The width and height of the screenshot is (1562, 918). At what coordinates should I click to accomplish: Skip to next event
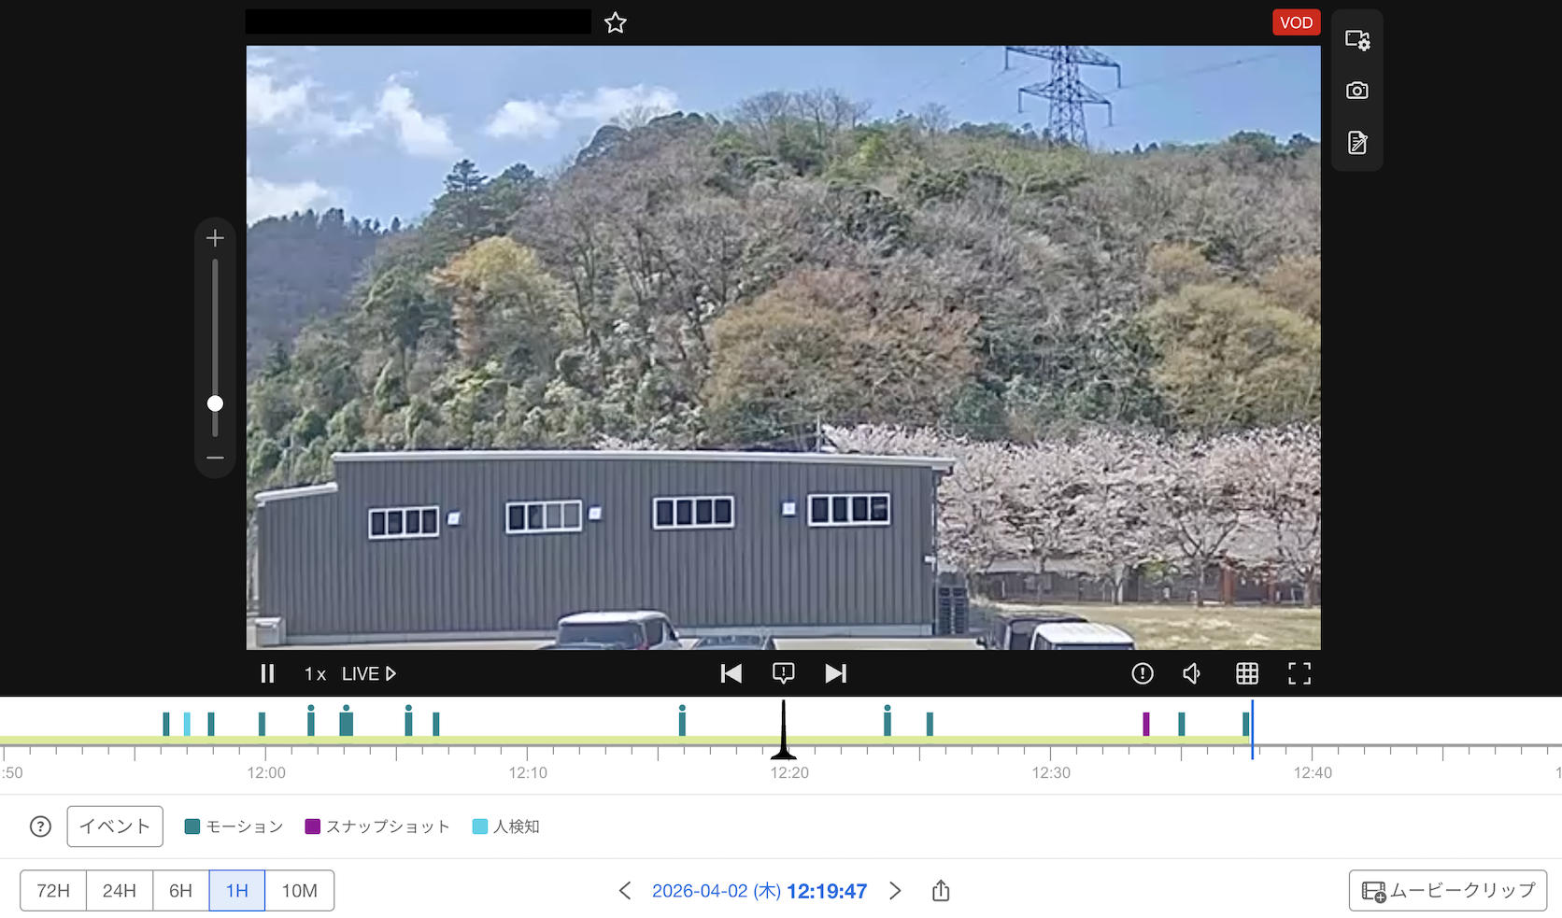tap(835, 673)
